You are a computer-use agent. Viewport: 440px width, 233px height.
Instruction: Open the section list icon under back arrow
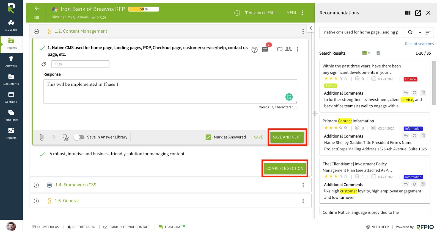(x=37, y=18)
